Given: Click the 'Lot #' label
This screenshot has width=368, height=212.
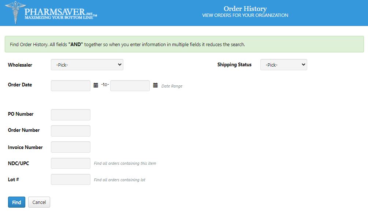Looking at the screenshot, I should tap(14, 179).
